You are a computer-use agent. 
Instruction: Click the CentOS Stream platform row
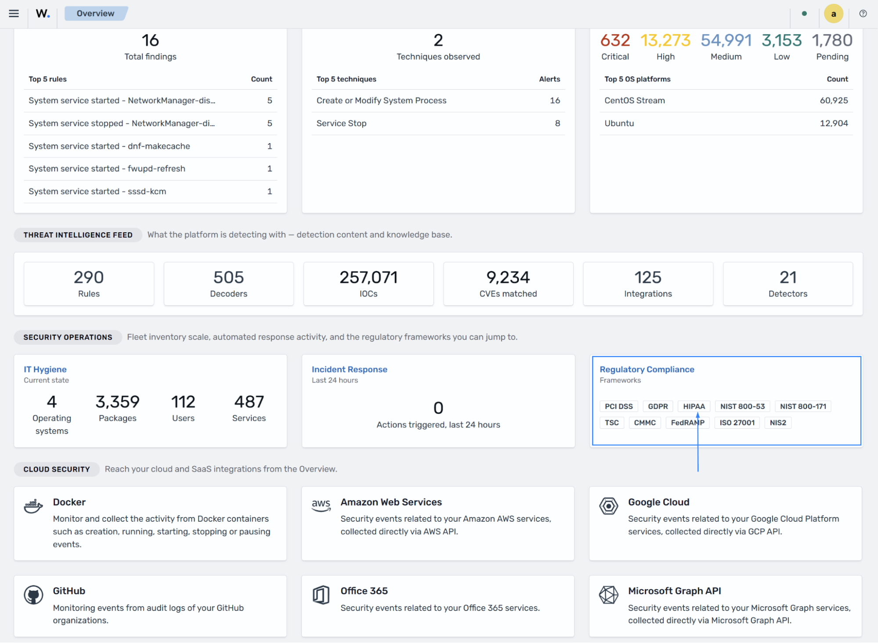point(726,101)
